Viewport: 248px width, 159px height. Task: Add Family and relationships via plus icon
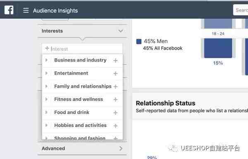point(115,87)
